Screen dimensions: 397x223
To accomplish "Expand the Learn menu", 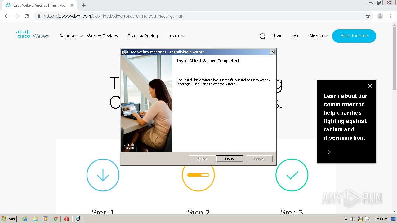I will pos(176,36).
